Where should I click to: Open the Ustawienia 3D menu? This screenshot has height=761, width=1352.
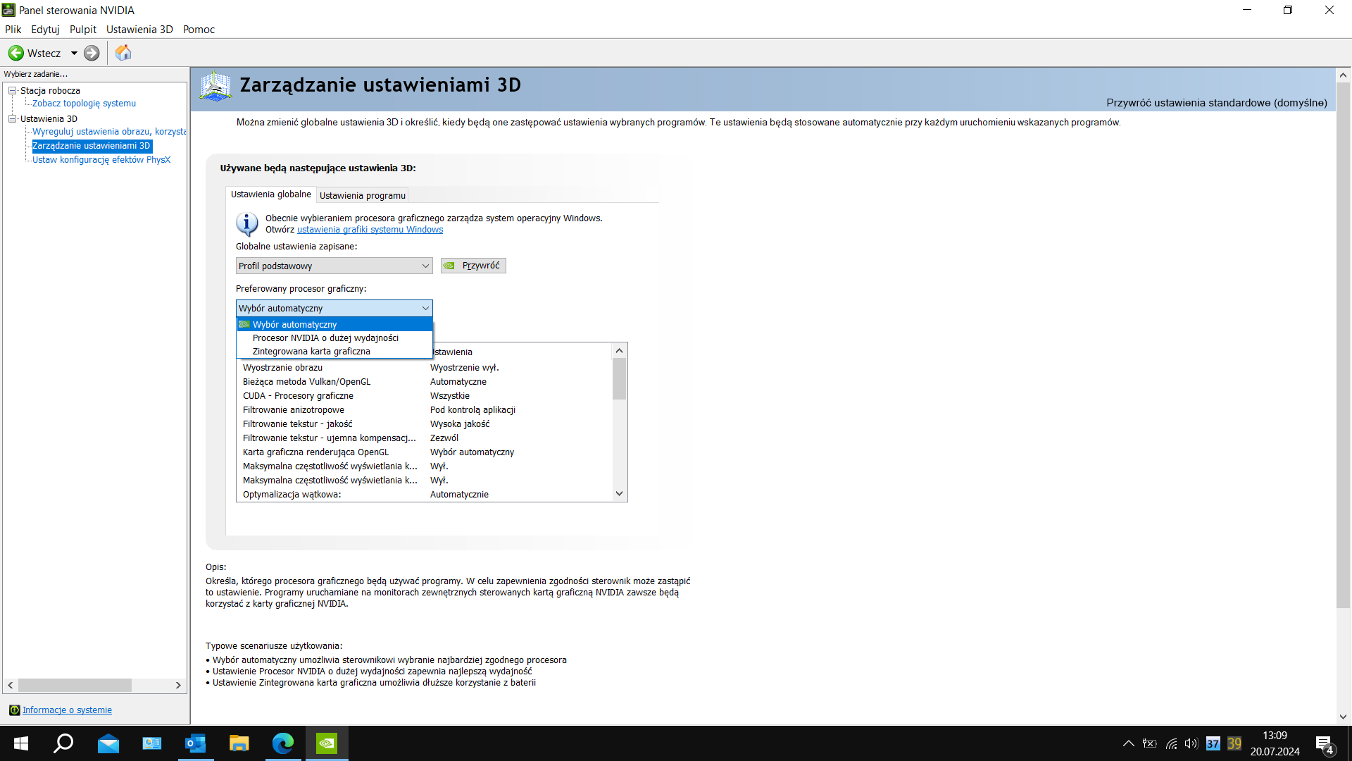click(139, 29)
